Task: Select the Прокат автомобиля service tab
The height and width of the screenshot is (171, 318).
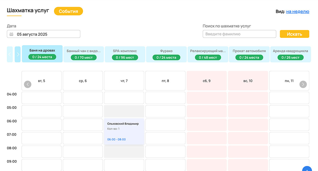Action: (249, 54)
